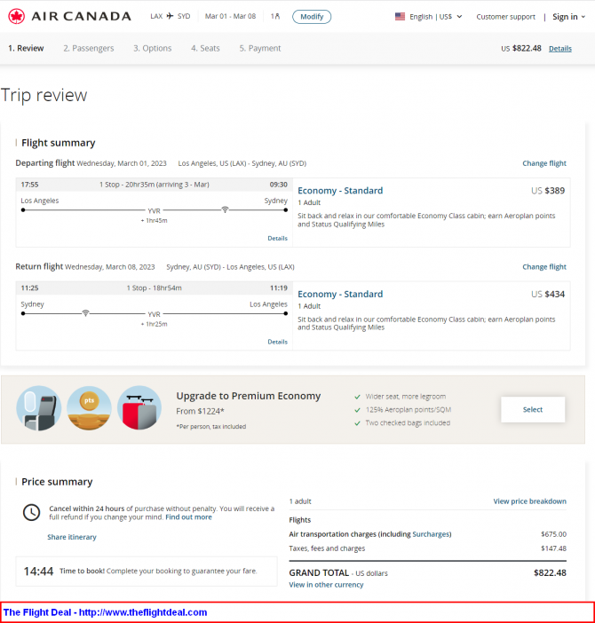
Task: Click View in other currency link
Action: point(326,585)
